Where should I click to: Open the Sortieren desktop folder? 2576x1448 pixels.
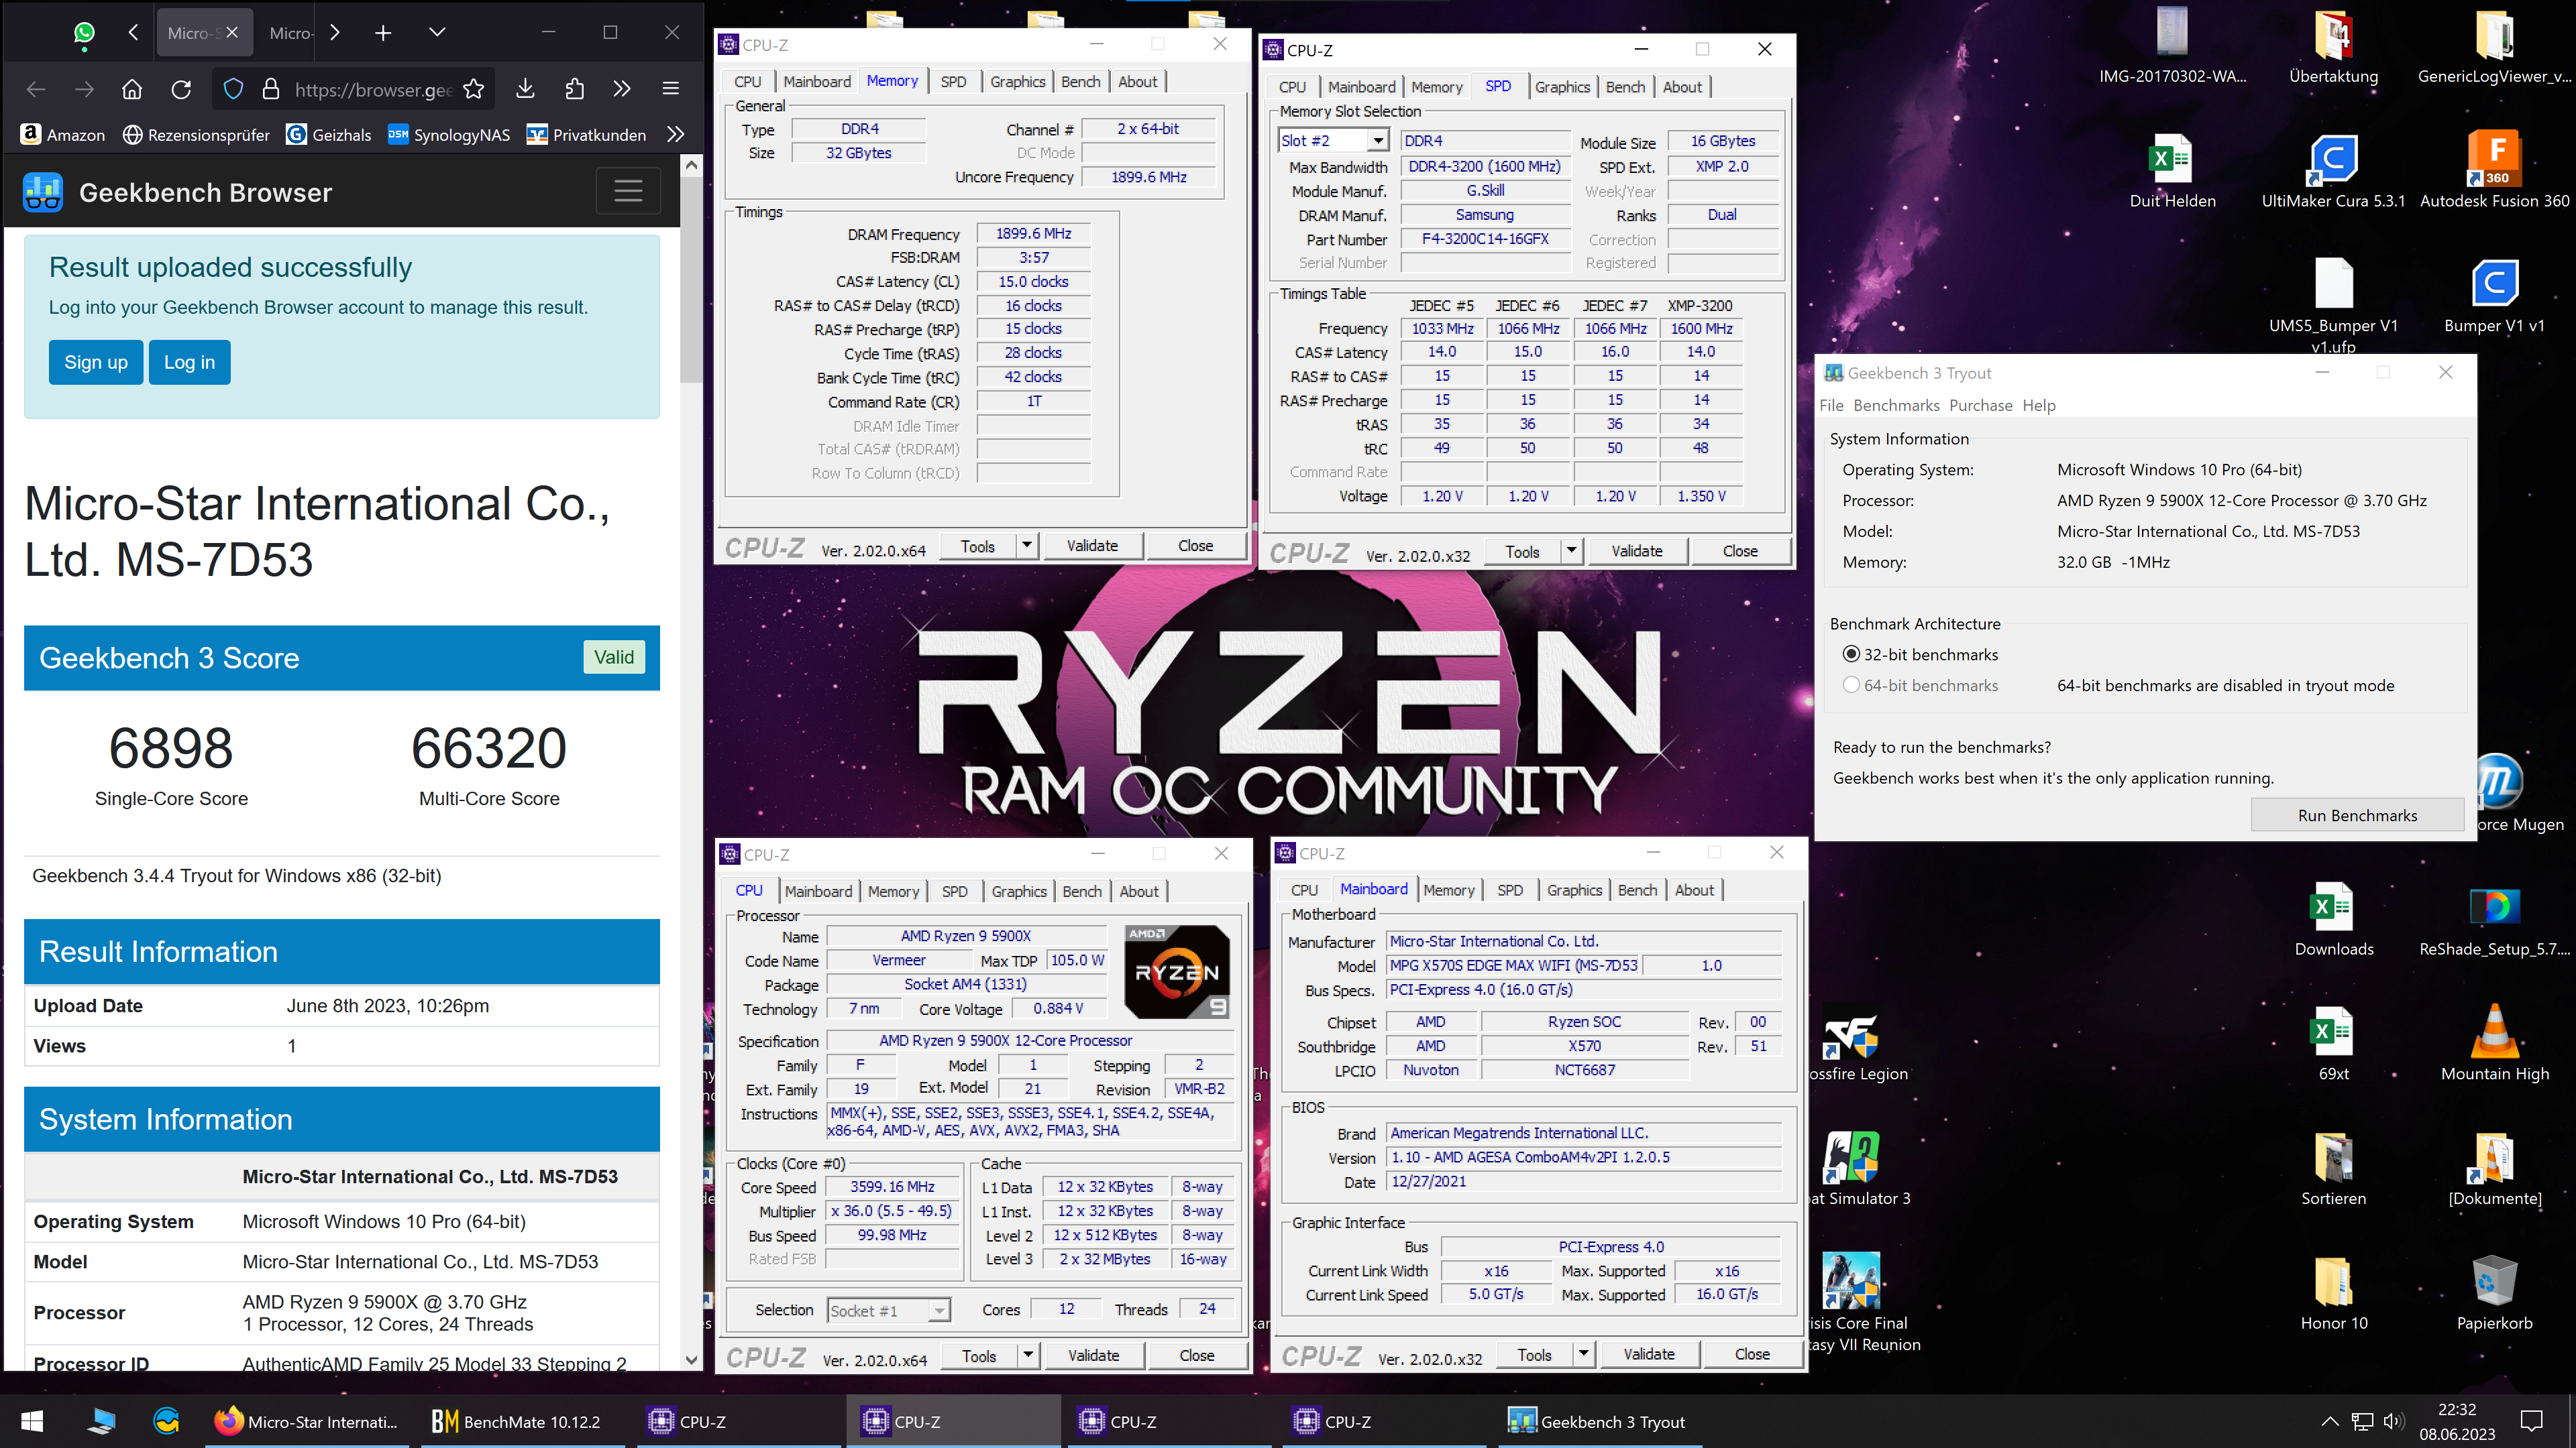pyautogui.click(x=2333, y=1168)
